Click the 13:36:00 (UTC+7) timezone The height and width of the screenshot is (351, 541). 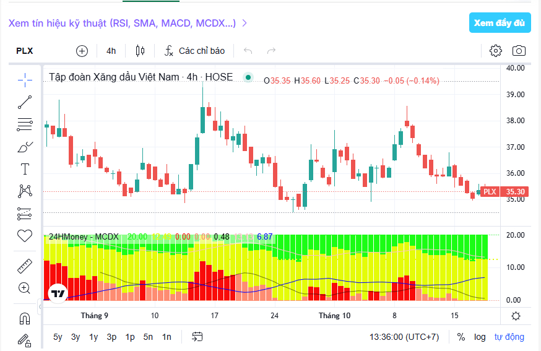[x=404, y=337]
